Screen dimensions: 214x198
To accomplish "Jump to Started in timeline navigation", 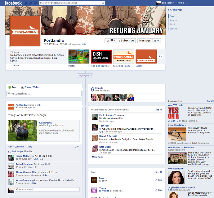I will (x=173, y=29).
